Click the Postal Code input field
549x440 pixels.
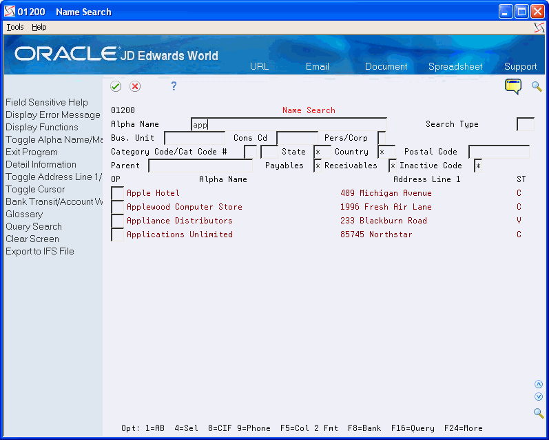click(499, 152)
